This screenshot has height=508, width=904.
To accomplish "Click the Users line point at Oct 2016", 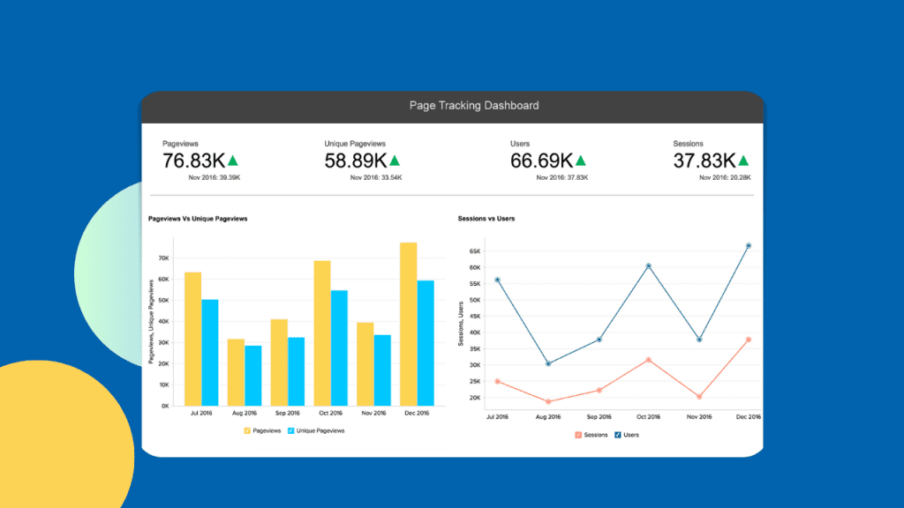I will 649,266.
